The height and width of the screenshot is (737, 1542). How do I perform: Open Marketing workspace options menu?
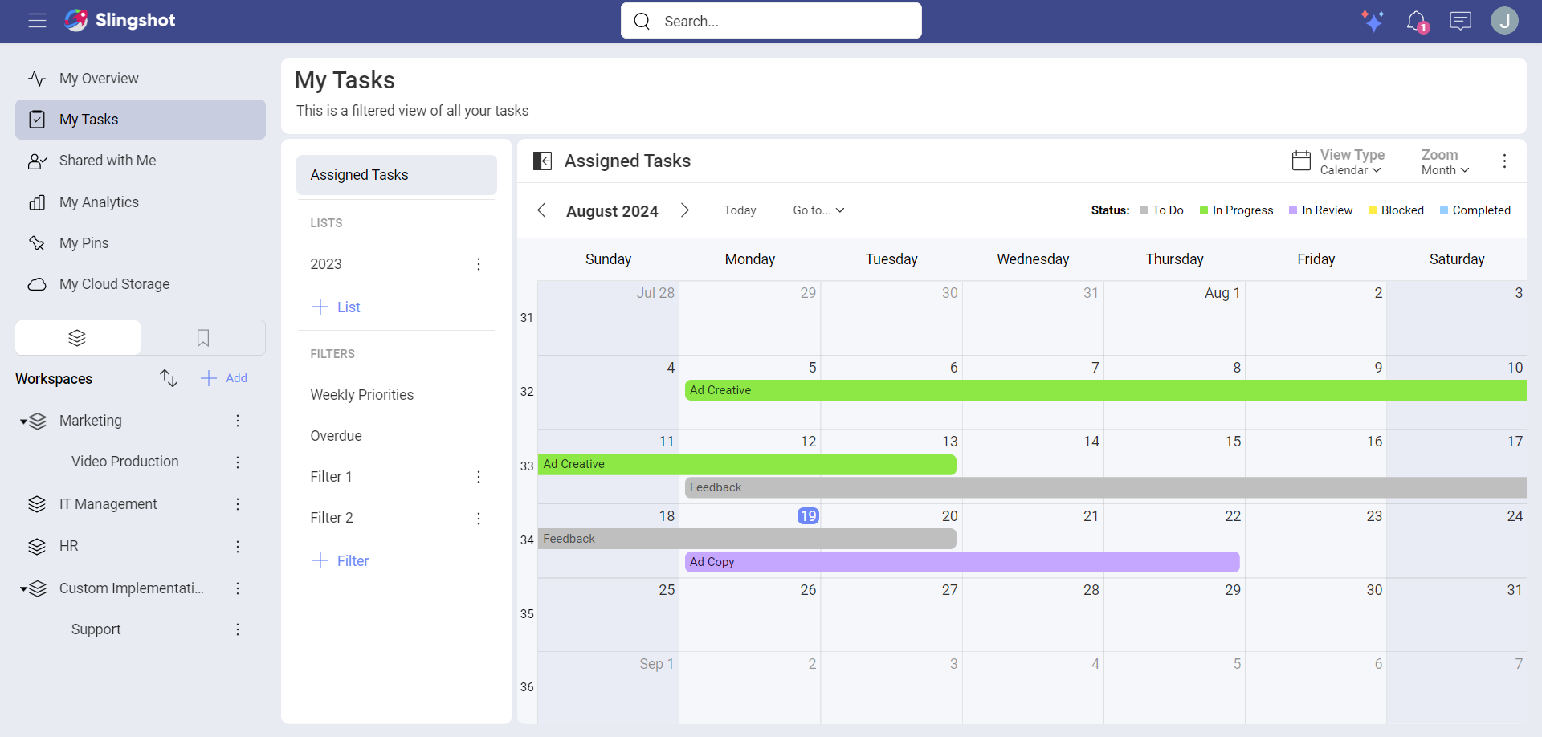(x=238, y=421)
